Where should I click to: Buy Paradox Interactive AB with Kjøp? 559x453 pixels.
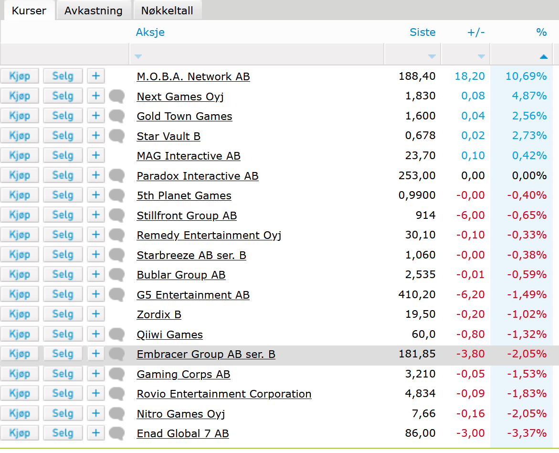click(20, 175)
